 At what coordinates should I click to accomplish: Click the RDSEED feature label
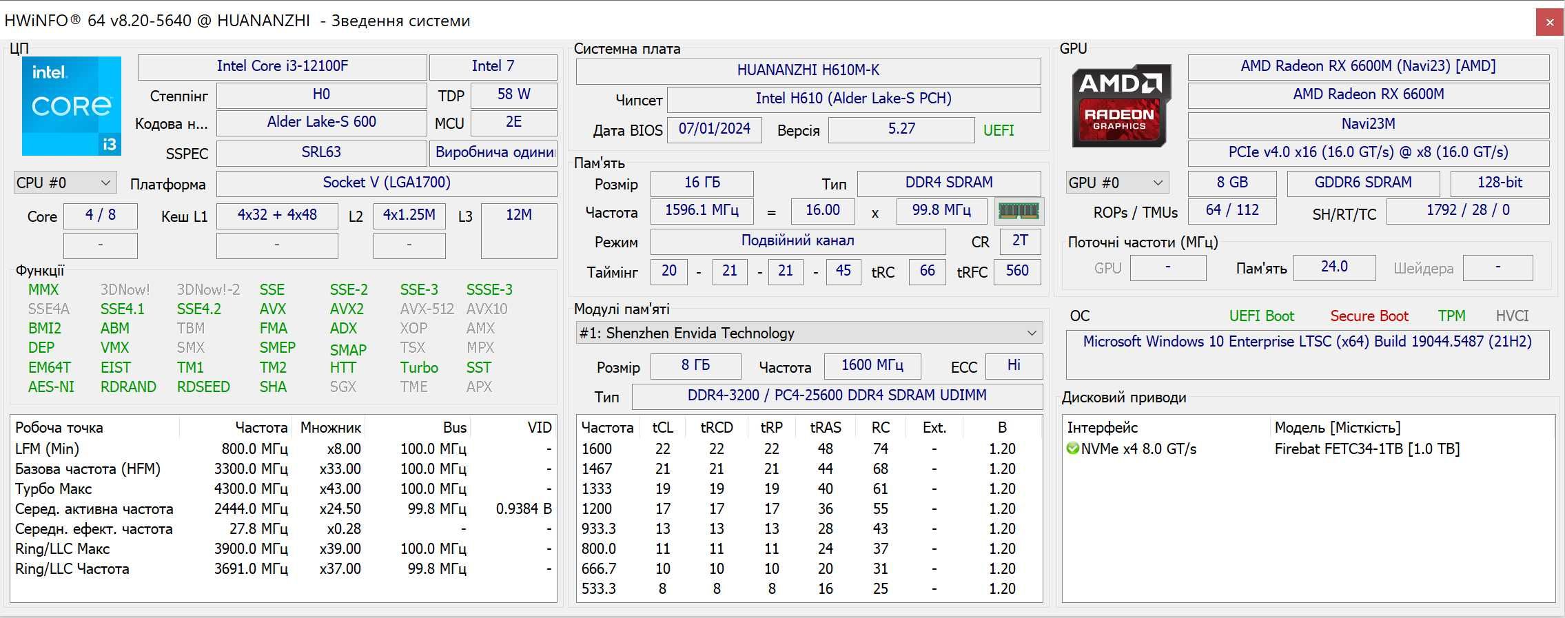point(203,387)
